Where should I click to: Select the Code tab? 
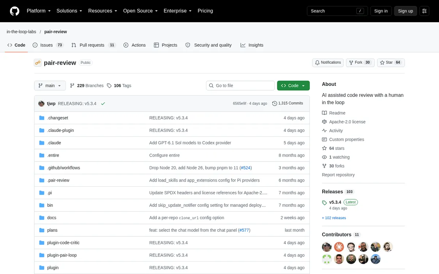(x=16, y=45)
